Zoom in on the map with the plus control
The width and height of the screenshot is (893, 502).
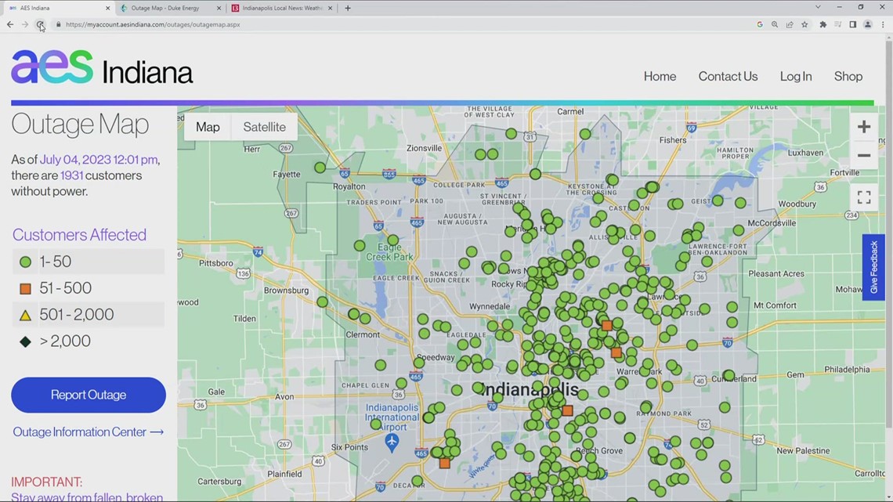(x=864, y=126)
